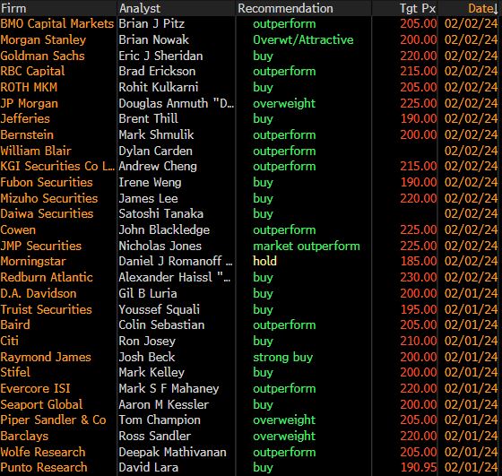Open Goldman Sachs analyst Eric J Sheridan

(160, 56)
